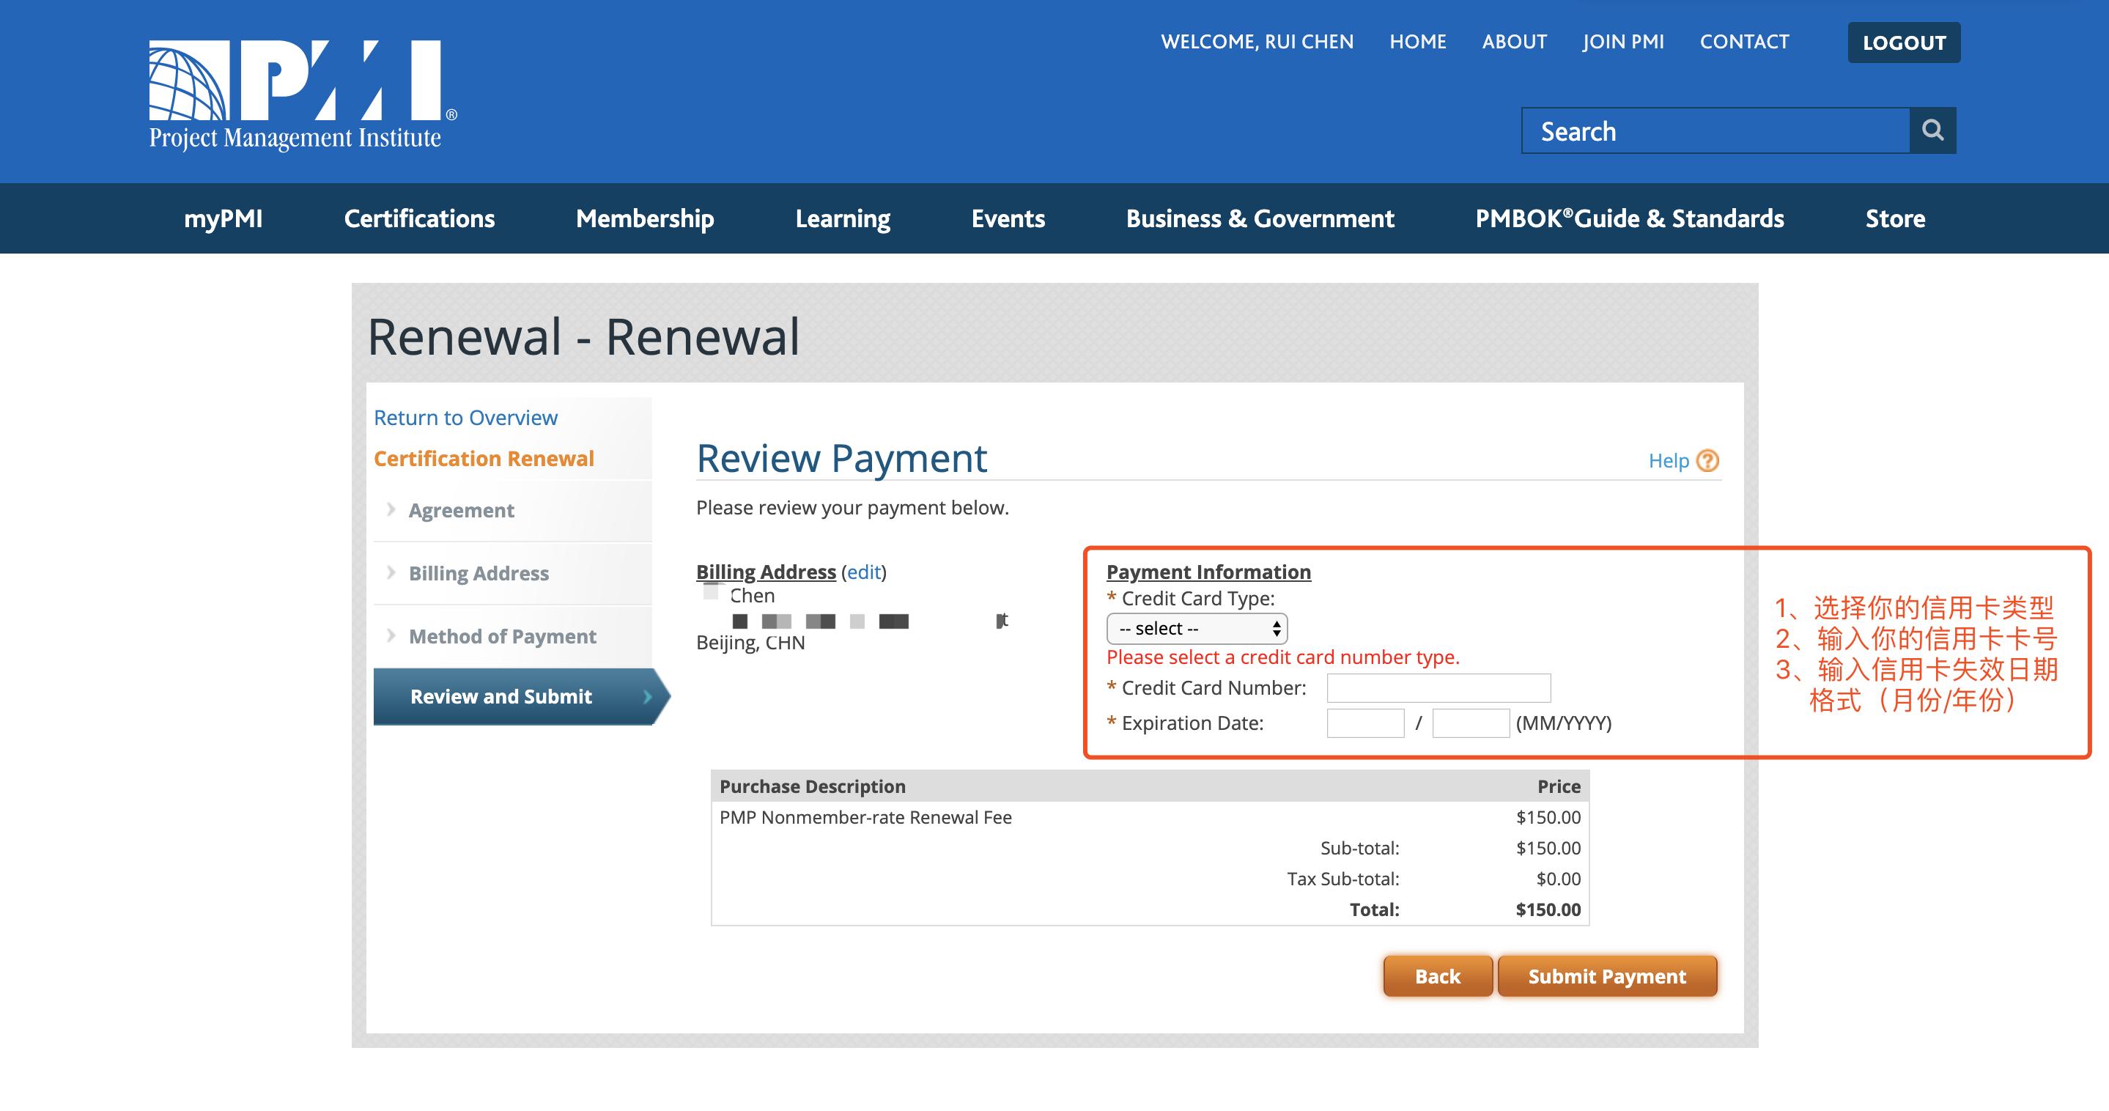The image size is (2109, 1111).
Task: Expand the Agreement step chevron
Action: (391, 509)
